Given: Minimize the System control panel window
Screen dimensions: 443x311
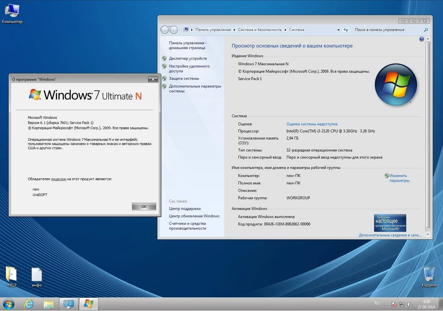Looking at the screenshot, I should coord(403,21).
